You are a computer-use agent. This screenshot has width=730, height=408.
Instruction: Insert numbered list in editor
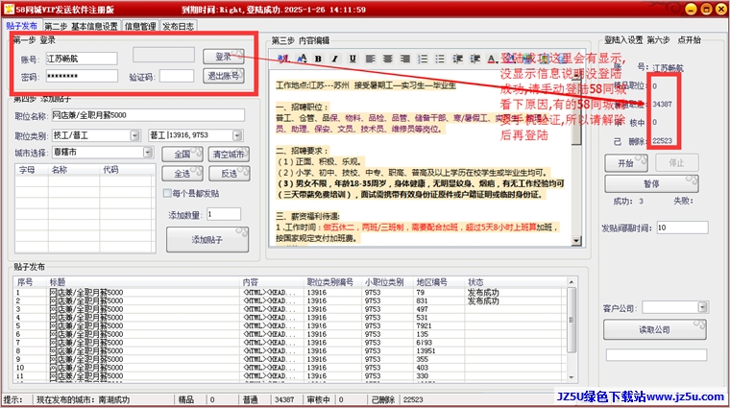coord(423,59)
